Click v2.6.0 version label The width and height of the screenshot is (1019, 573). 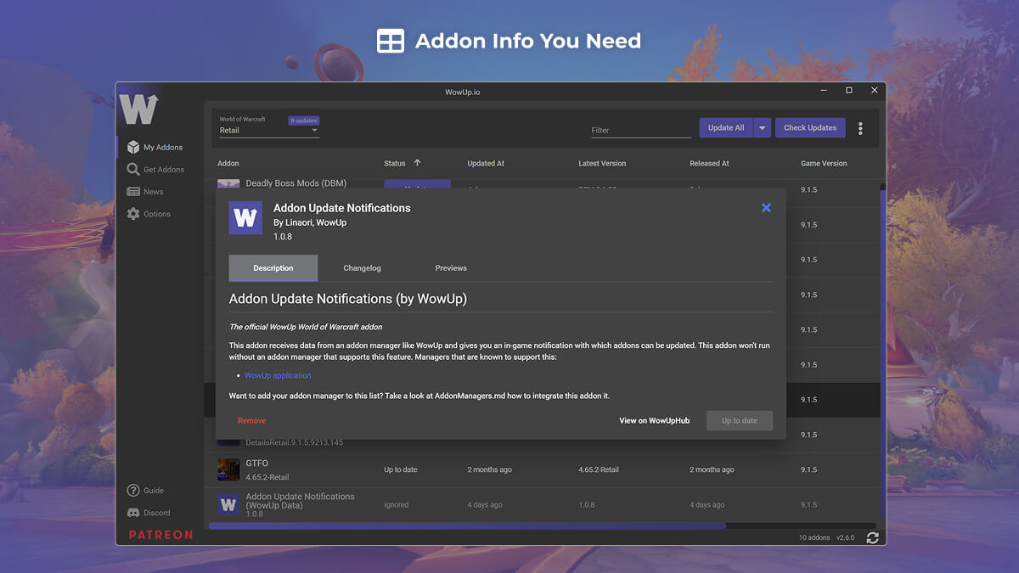pyautogui.click(x=845, y=538)
